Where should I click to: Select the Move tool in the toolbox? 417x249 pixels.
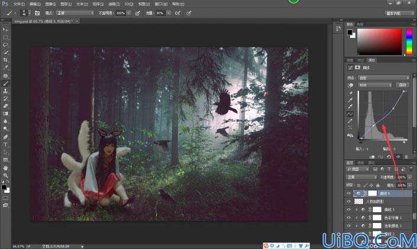[x=5, y=30]
